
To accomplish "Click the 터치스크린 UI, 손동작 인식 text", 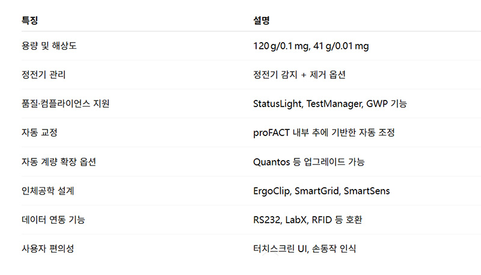I will click(304, 249).
